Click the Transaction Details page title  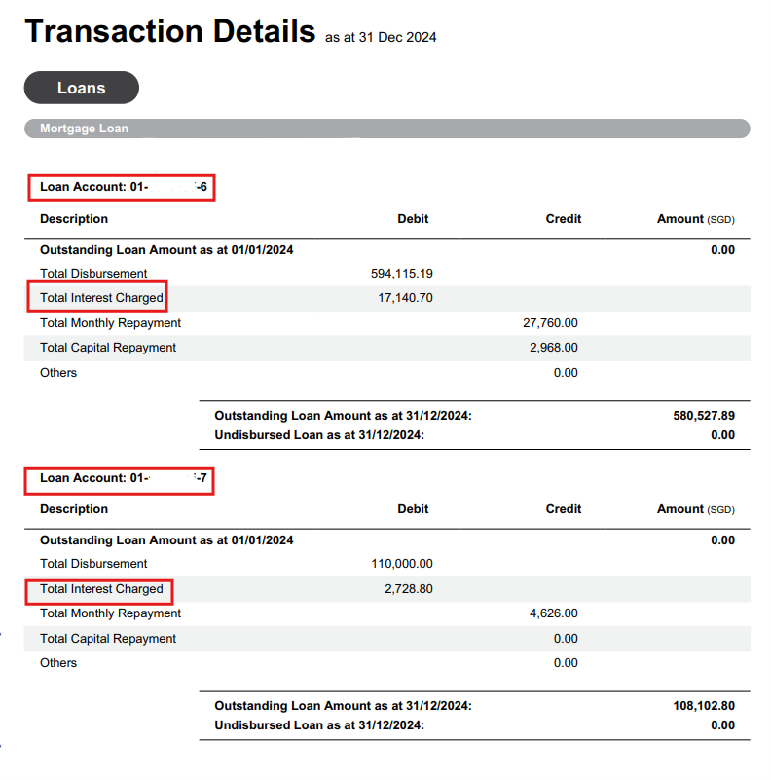point(169,32)
